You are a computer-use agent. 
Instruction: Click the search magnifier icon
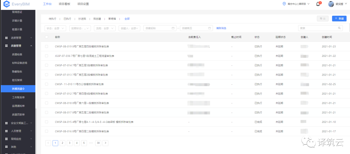coord(339,28)
